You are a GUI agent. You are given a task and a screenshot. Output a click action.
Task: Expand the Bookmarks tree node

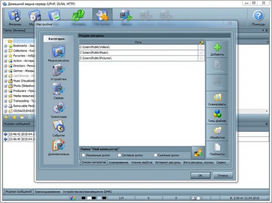(5, 46)
